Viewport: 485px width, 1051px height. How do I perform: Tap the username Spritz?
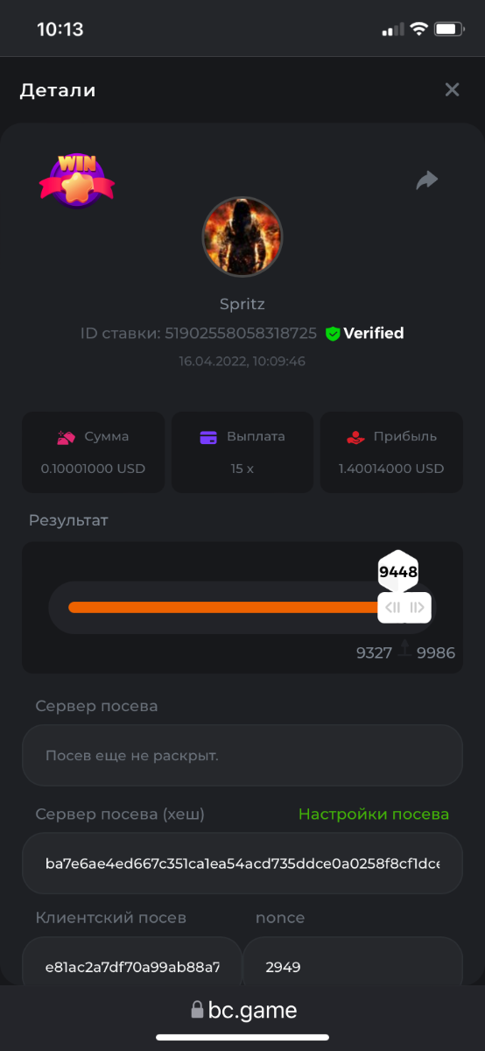[x=242, y=304]
